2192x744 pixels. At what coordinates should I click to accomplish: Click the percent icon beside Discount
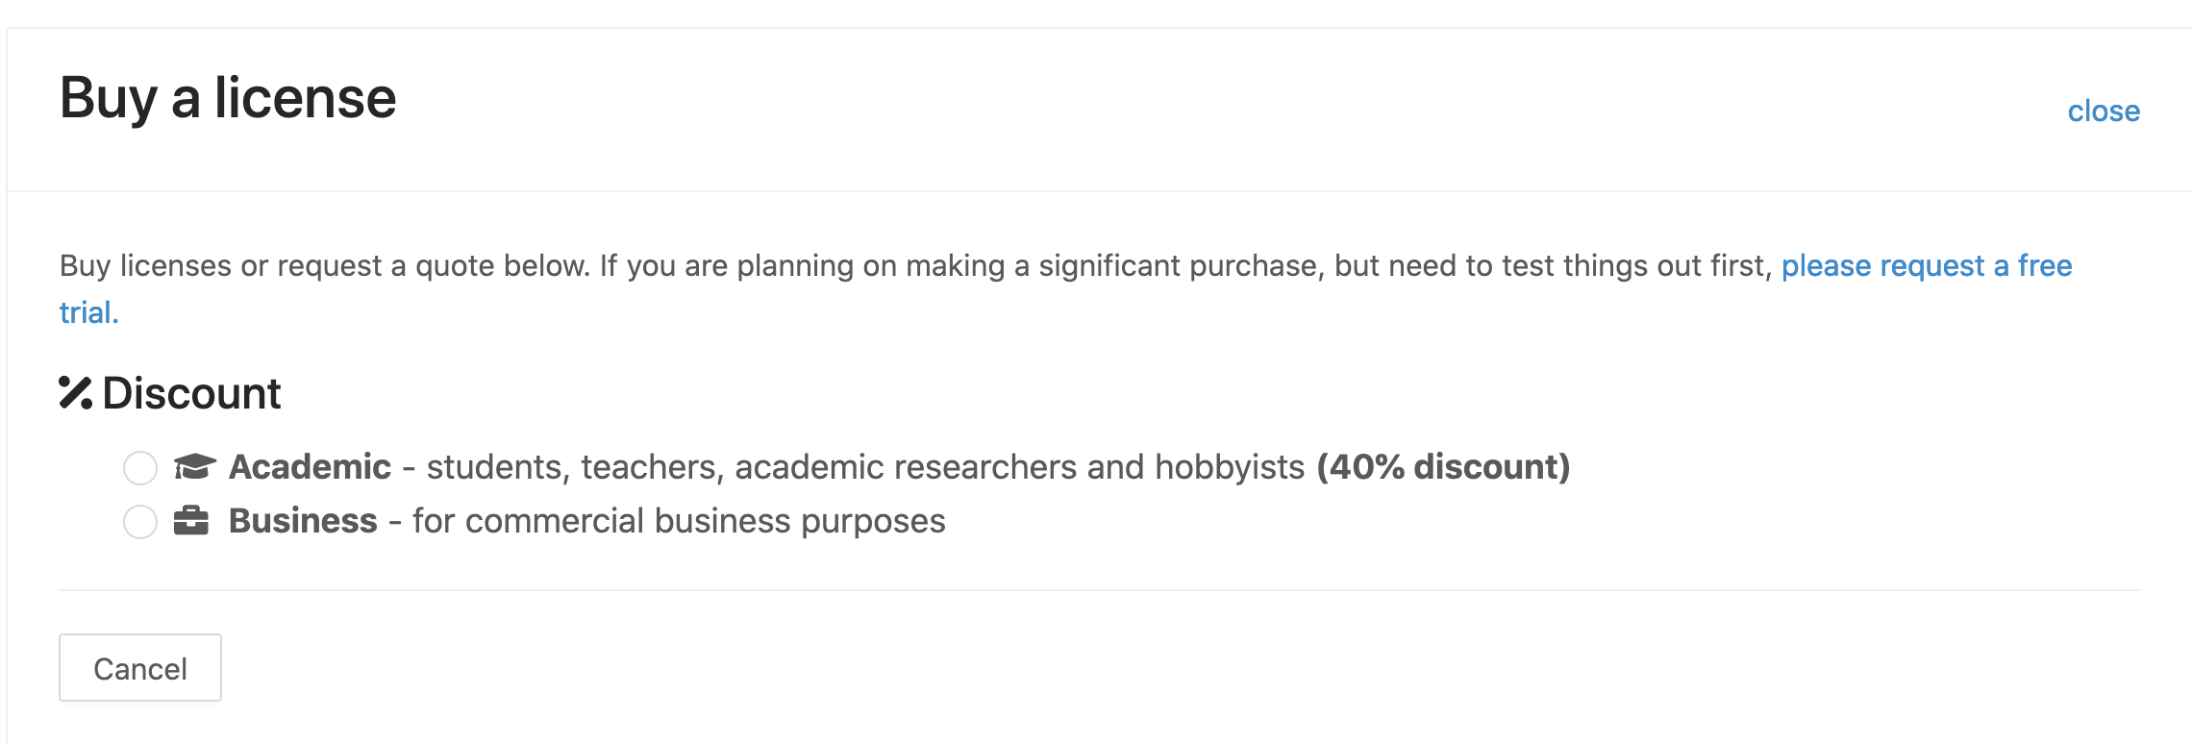point(76,393)
